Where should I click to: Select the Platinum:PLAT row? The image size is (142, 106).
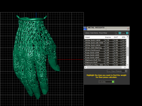(105, 62)
